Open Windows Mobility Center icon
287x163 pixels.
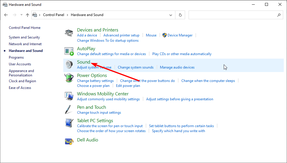pyautogui.click(x=69, y=97)
